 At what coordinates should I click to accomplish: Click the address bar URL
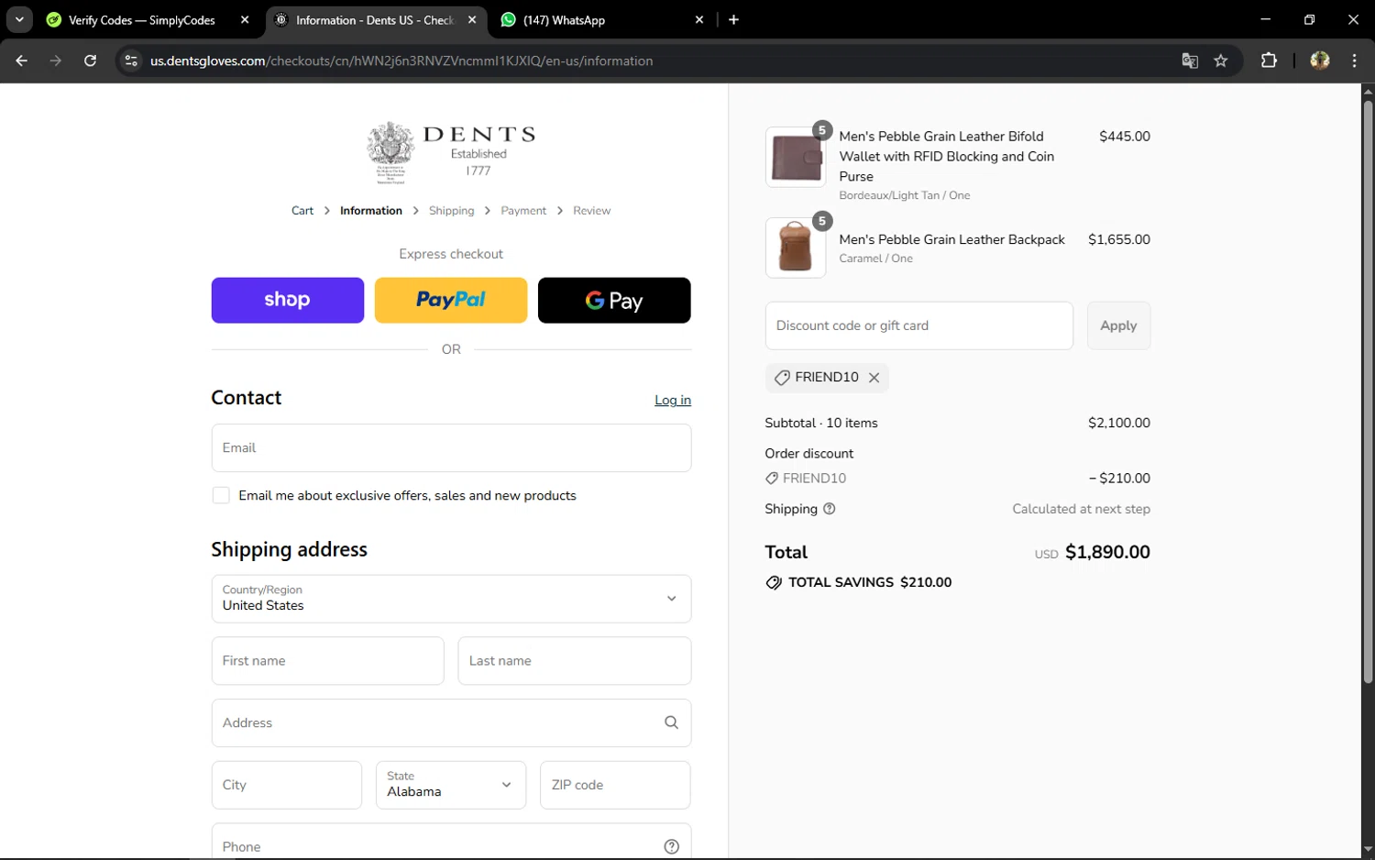coord(401,61)
